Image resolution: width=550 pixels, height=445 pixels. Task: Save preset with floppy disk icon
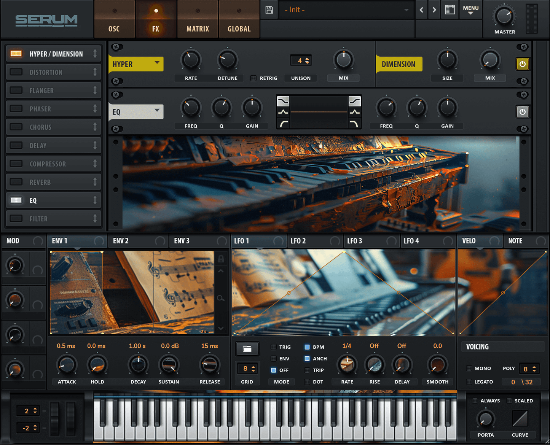click(269, 10)
